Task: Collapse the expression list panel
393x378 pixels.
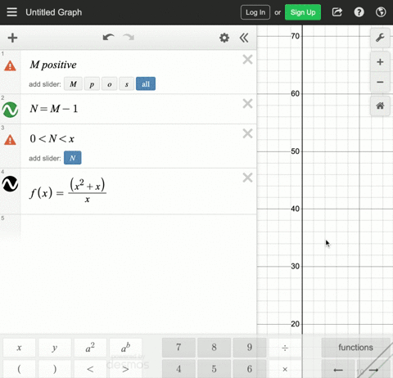Action: coord(244,38)
